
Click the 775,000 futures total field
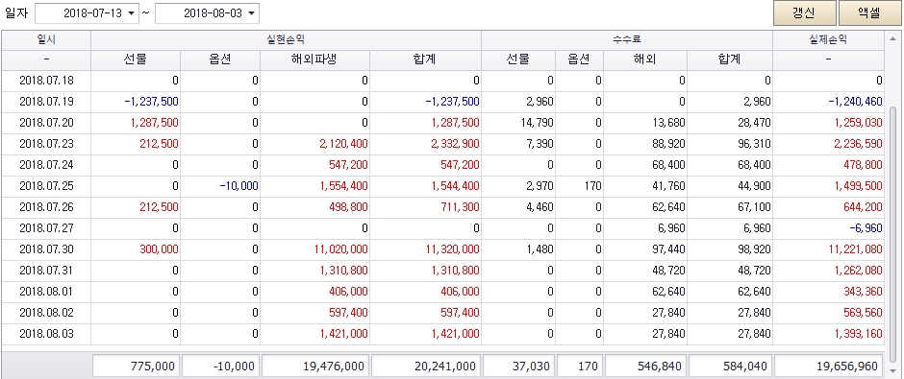(136, 366)
